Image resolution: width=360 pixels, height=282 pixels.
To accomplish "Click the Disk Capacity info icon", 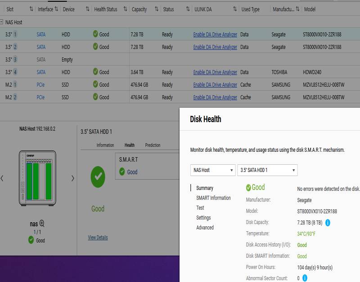I will (328, 222).
